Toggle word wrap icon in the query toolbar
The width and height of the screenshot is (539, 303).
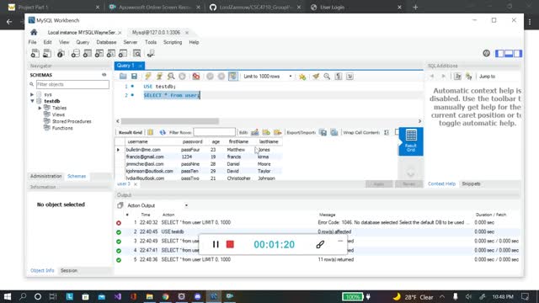[350, 77]
